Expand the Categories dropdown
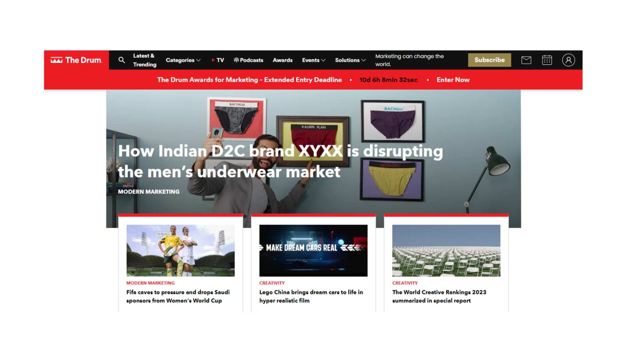This screenshot has width=617, height=347. 183,60
